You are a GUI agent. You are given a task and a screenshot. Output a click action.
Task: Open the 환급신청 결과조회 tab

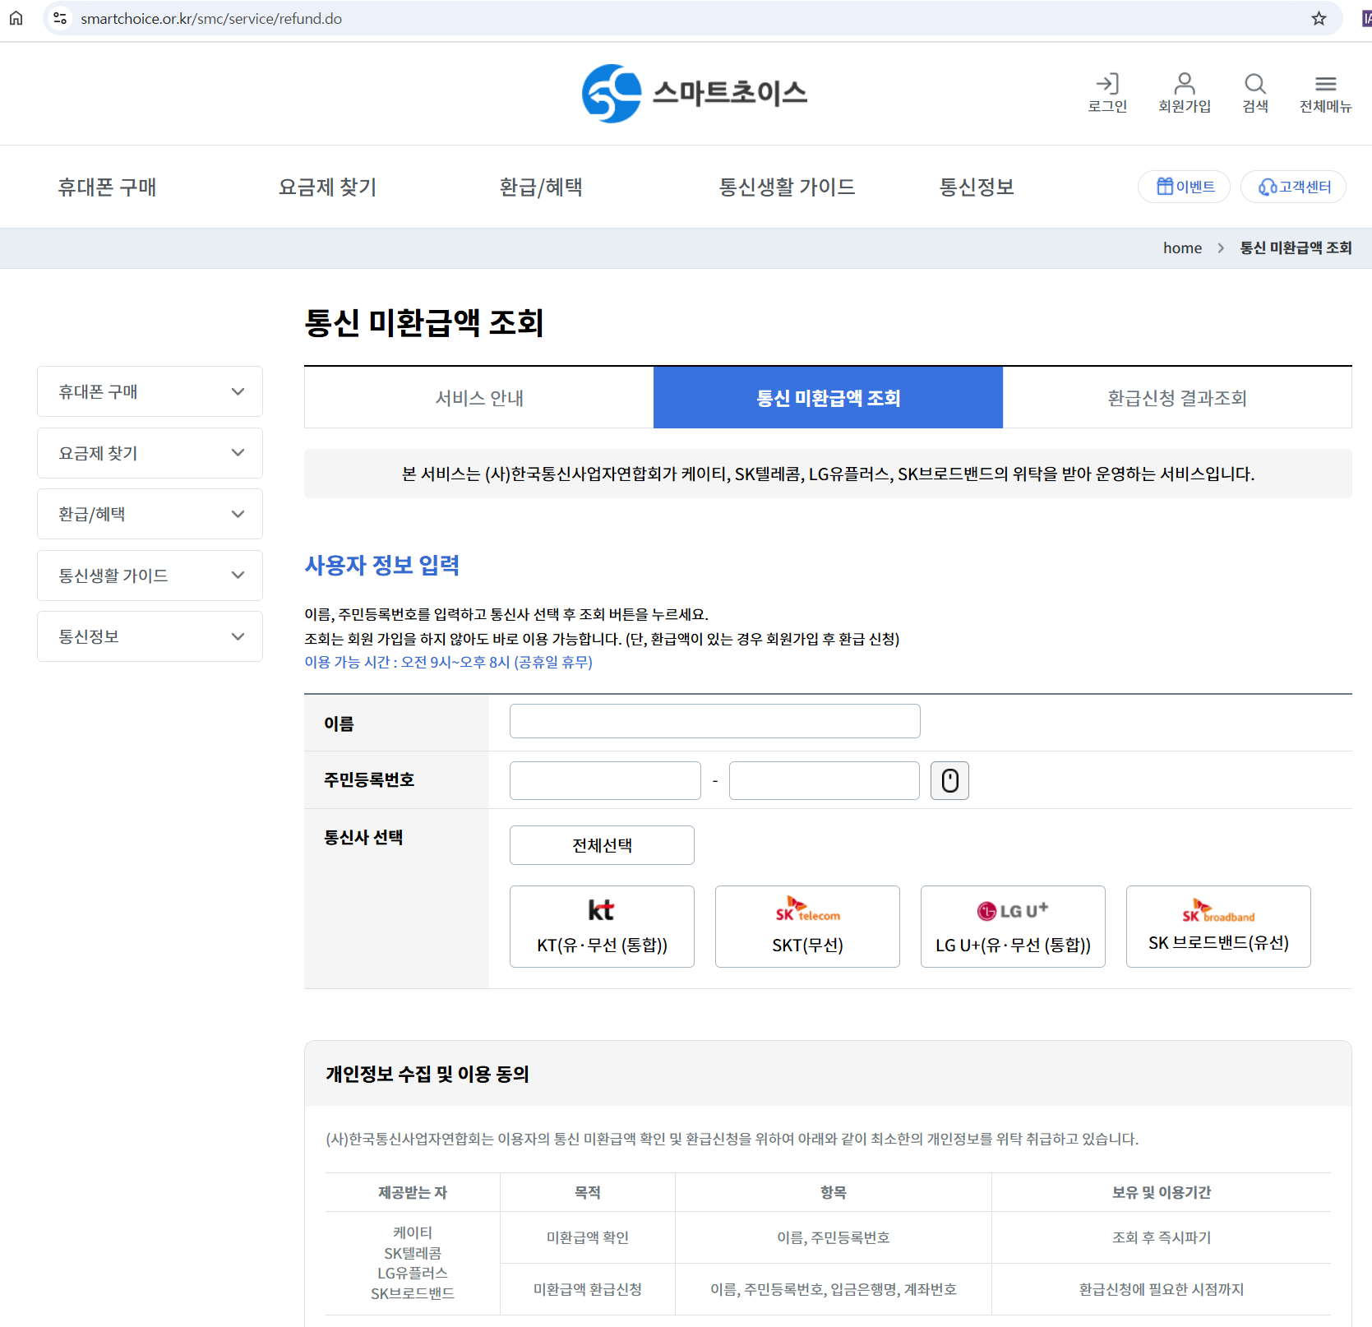coord(1177,397)
